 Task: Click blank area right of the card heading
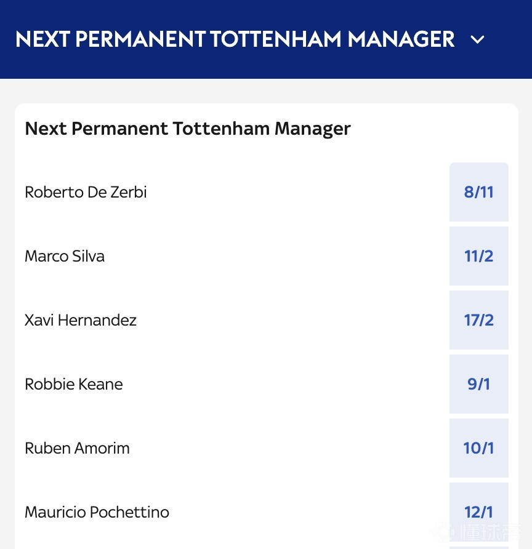[x=431, y=129]
